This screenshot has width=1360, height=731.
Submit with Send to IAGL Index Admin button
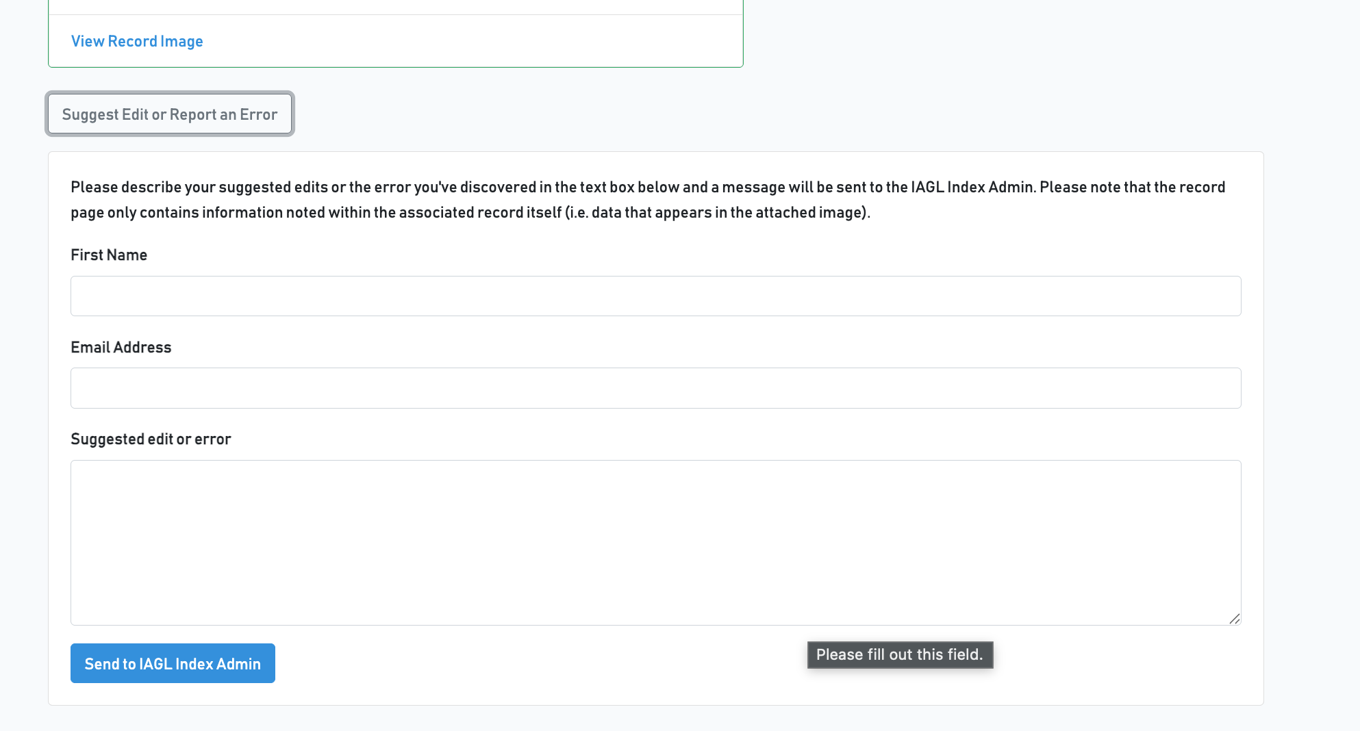[x=173, y=663]
